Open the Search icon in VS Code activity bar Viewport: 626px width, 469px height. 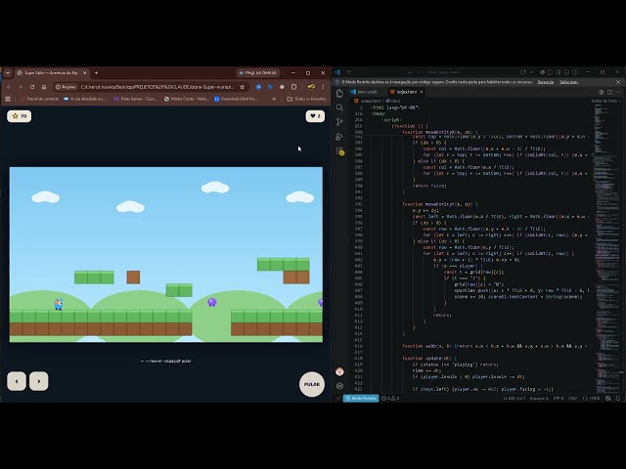(x=339, y=107)
